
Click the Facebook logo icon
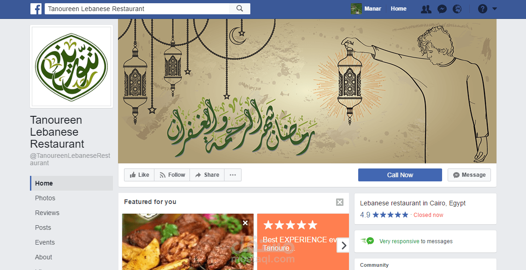point(36,9)
